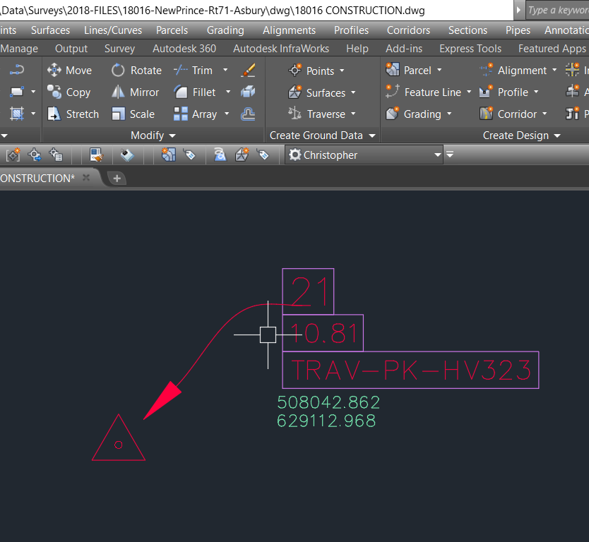This screenshot has width=589, height=542.
Task: Open the Traverse tool
Action: tap(316, 114)
